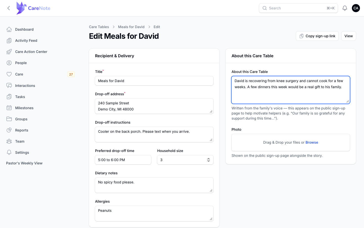The width and height of the screenshot is (364, 228).
Task: Open notifications bell
Action: pos(345,8)
